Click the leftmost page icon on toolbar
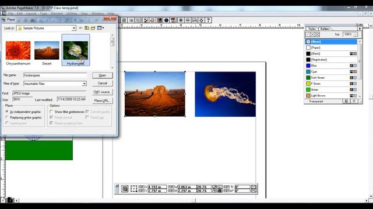This screenshot has width=373, height=209. click(124, 20)
